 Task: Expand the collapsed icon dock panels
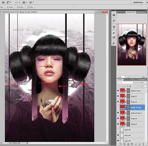[115, 10]
